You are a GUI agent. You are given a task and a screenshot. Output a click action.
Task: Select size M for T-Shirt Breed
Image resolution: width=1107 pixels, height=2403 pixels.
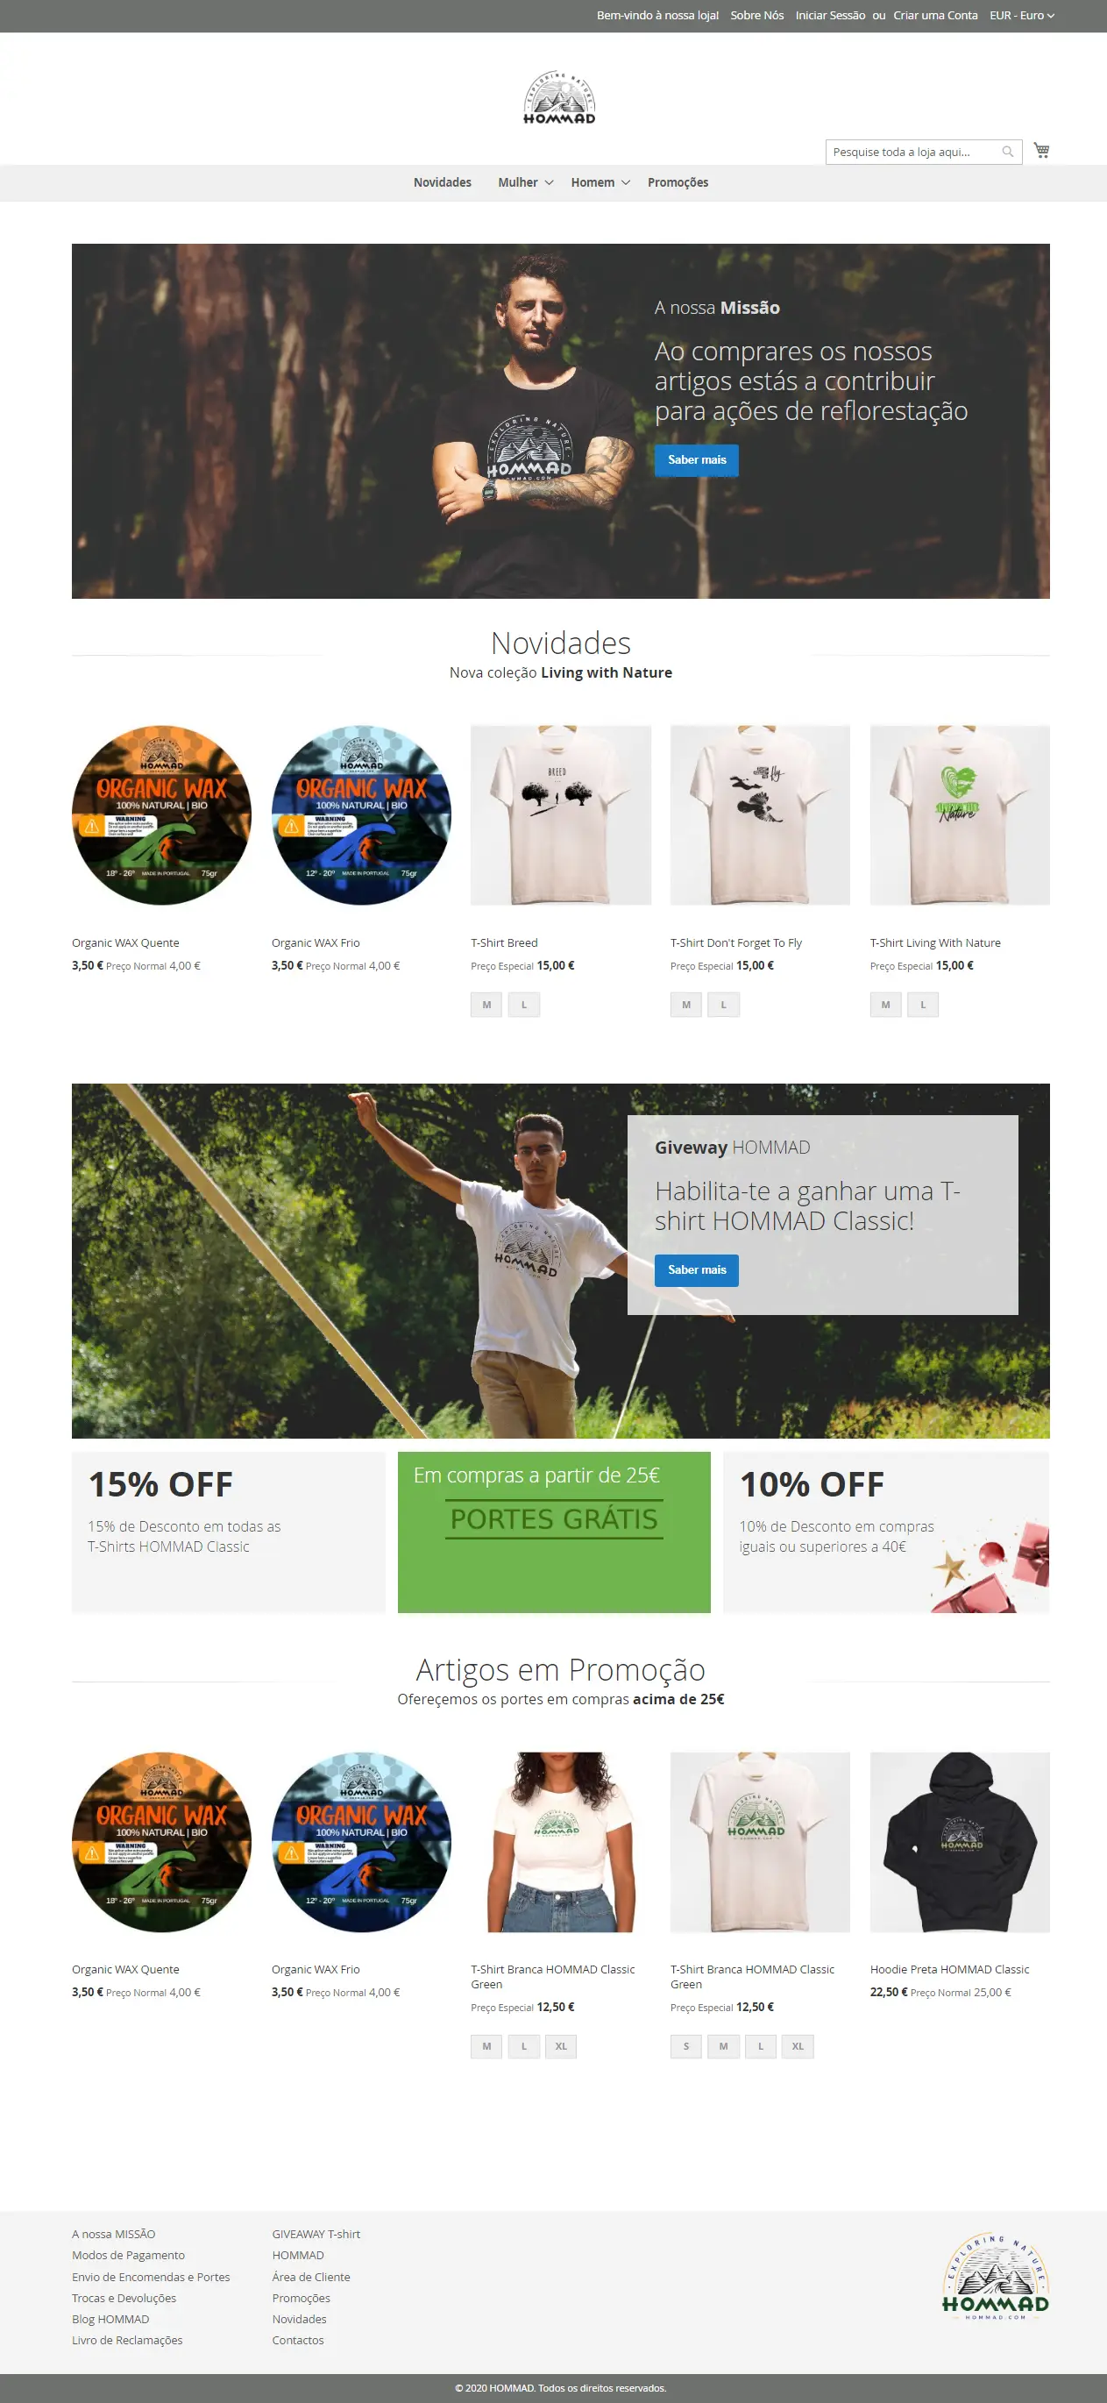pyautogui.click(x=486, y=1005)
